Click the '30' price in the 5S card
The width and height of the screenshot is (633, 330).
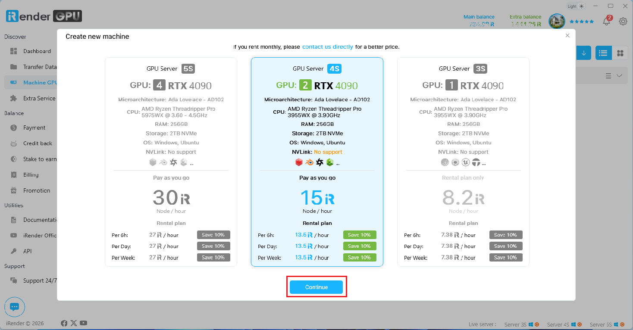[x=166, y=198]
